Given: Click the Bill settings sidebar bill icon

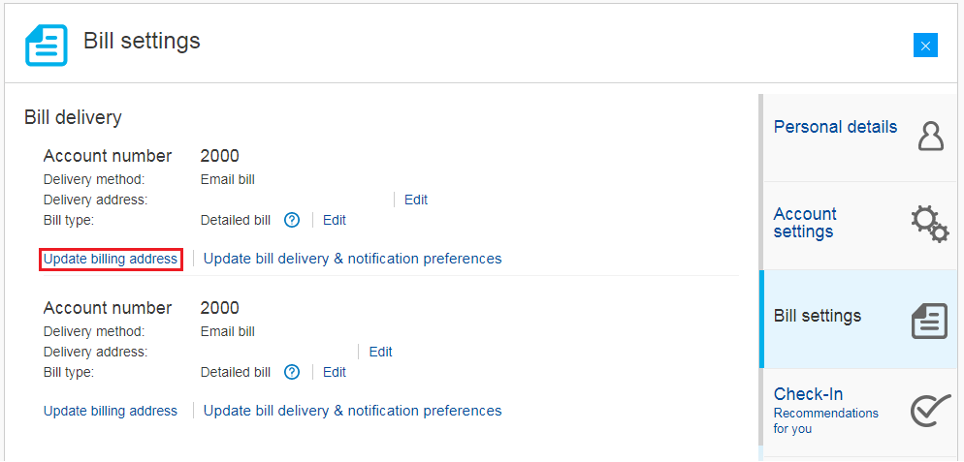Looking at the screenshot, I should tap(929, 321).
